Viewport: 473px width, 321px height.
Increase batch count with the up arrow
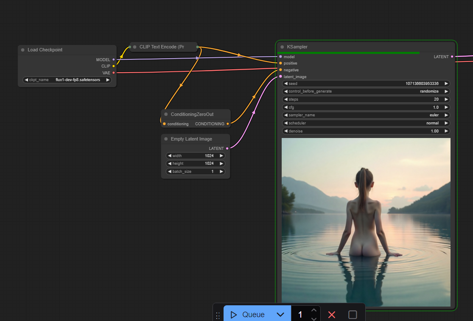[x=314, y=310]
